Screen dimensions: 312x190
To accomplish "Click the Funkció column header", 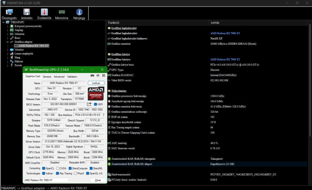I will click(x=158, y=23).
